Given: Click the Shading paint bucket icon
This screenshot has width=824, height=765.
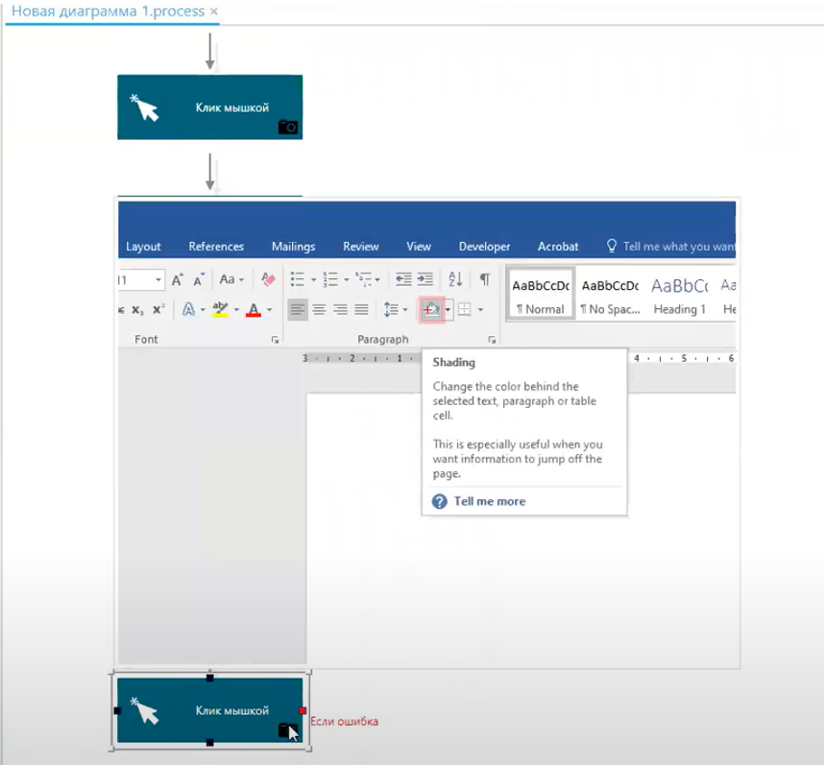Looking at the screenshot, I should [431, 309].
